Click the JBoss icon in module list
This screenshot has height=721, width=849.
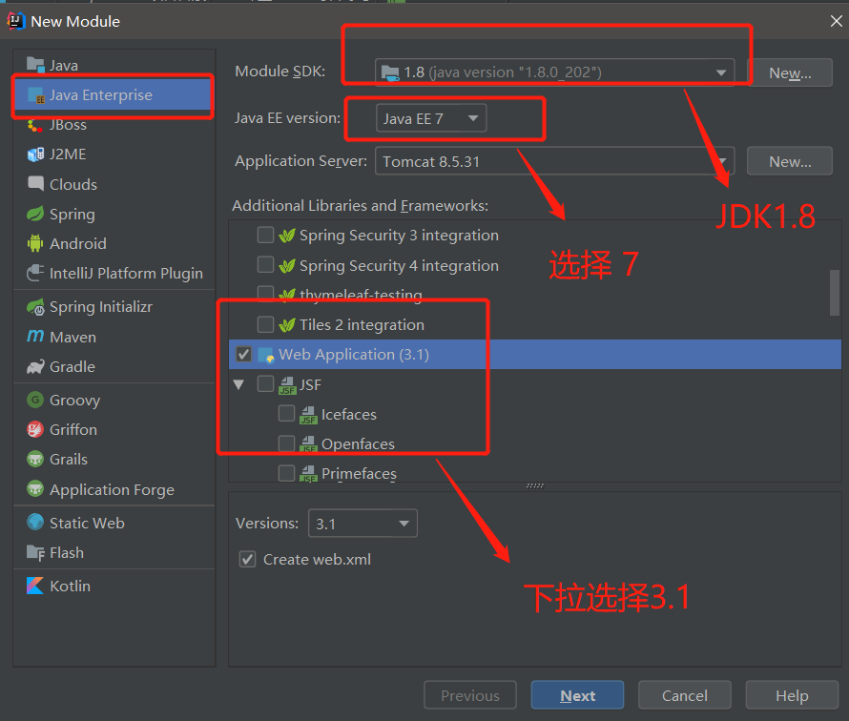point(35,125)
